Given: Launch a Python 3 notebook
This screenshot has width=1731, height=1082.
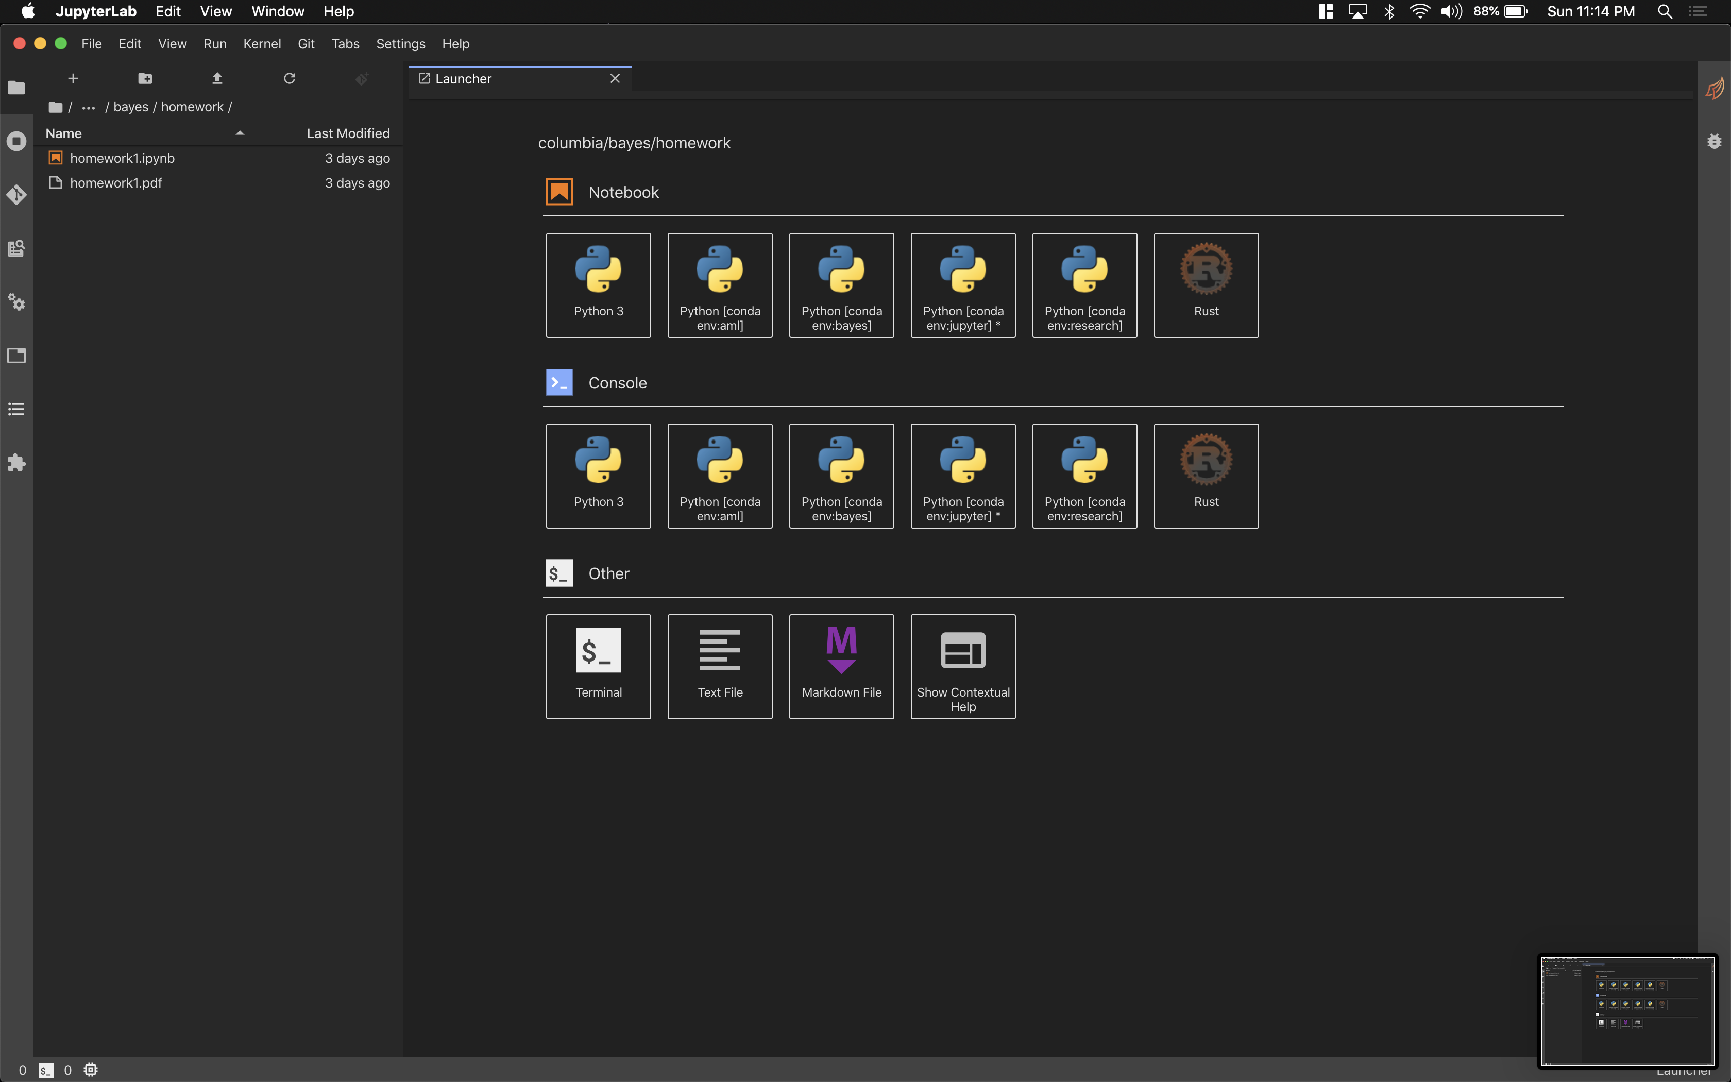Looking at the screenshot, I should pos(599,285).
